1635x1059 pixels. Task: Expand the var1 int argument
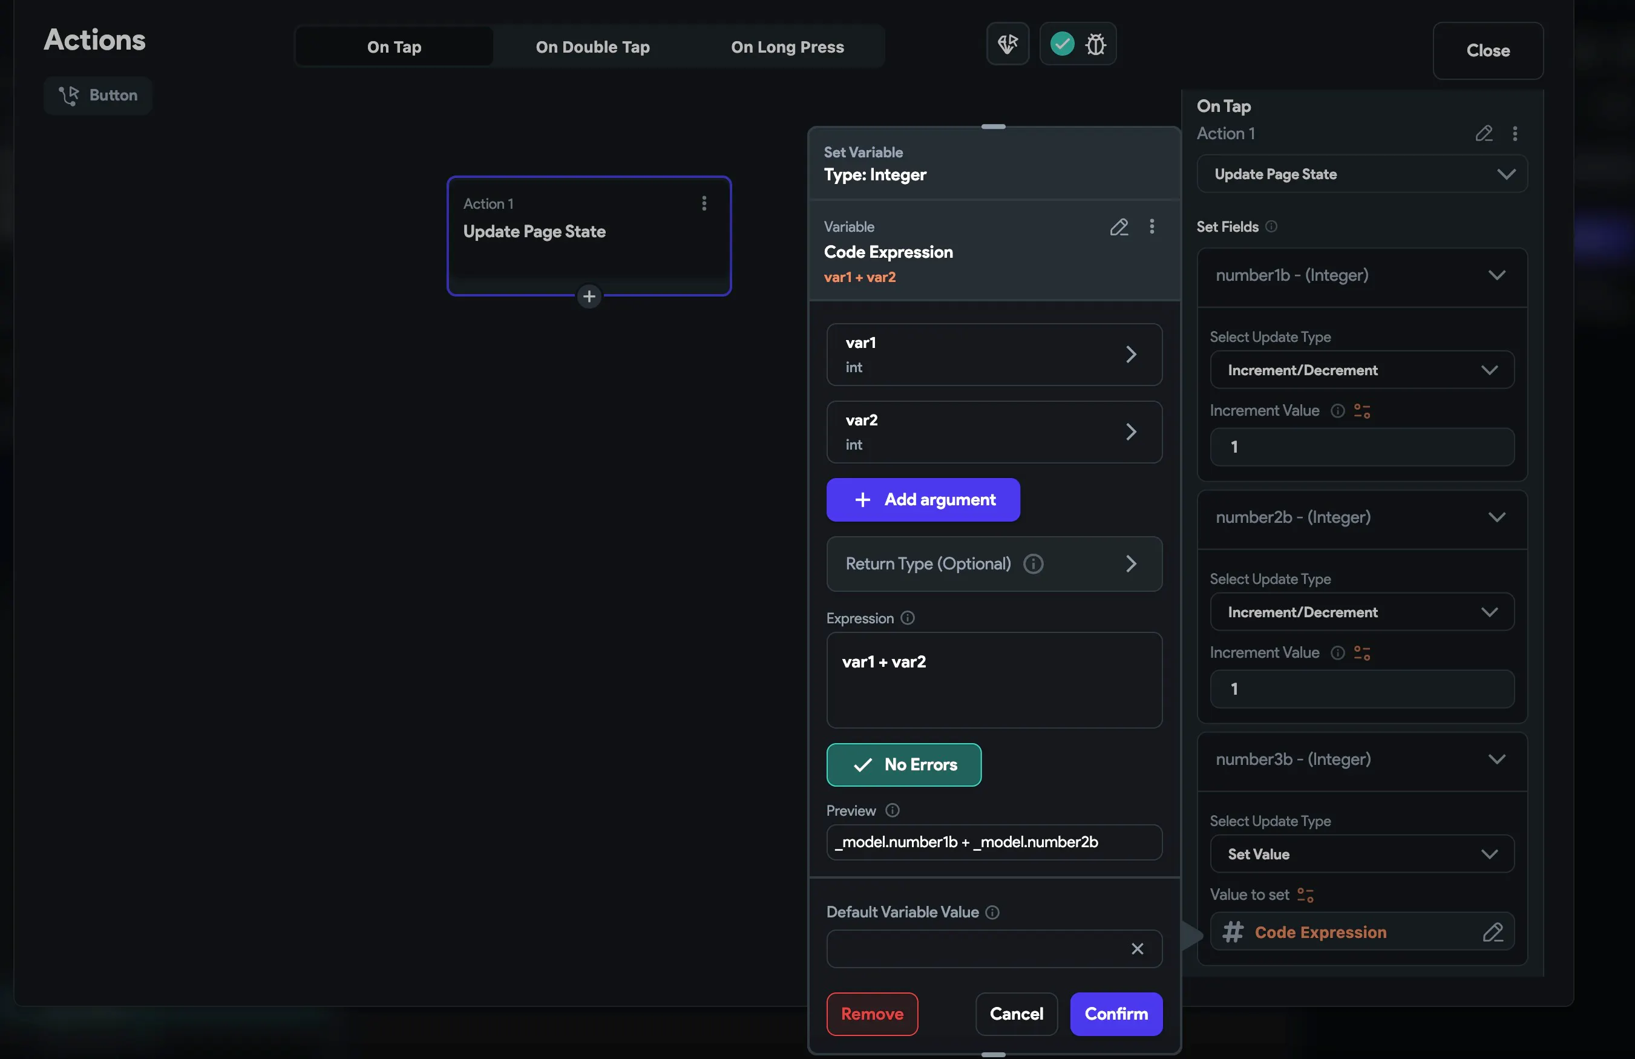click(994, 355)
